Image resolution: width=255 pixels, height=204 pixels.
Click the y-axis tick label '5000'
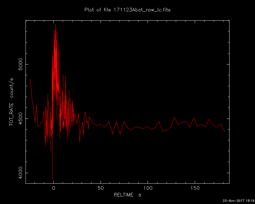point(20,64)
